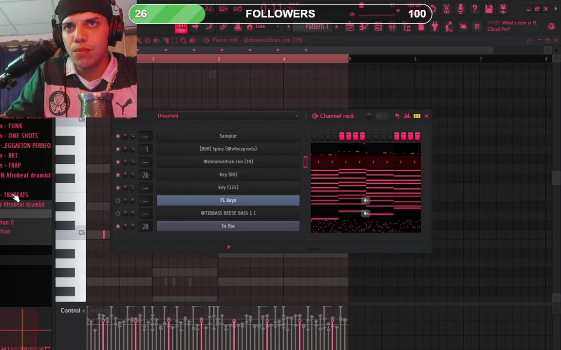The height and width of the screenshot is (350, 561).
Task: Click the highlighted pattern/song mode icon
Action: [x=181, y=27]
